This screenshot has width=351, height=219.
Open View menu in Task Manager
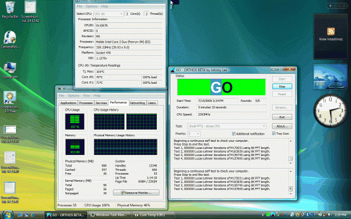point(87,96)
